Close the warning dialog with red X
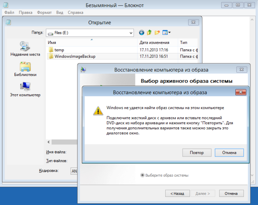The width and height of the screenshot is (258, 205). tap(241, 92)
